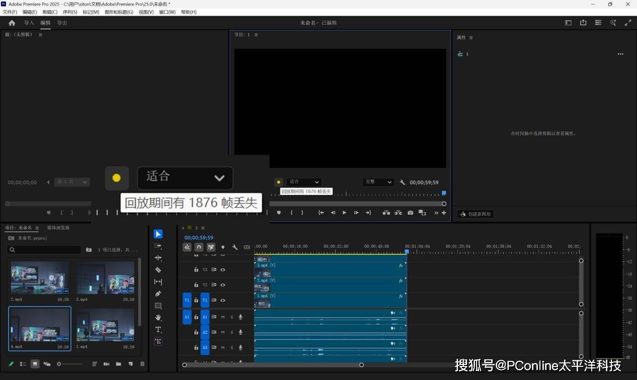Mute audio track A1

[x=223, y=317]
